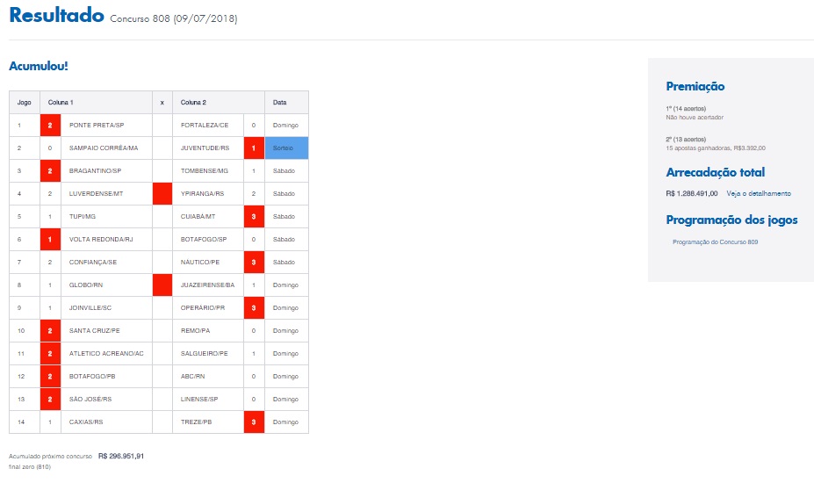Click red score box beside VOLTA REDONDA/RJ
The width and height of the screenshot is (814, 483).
tap(50, 239)
